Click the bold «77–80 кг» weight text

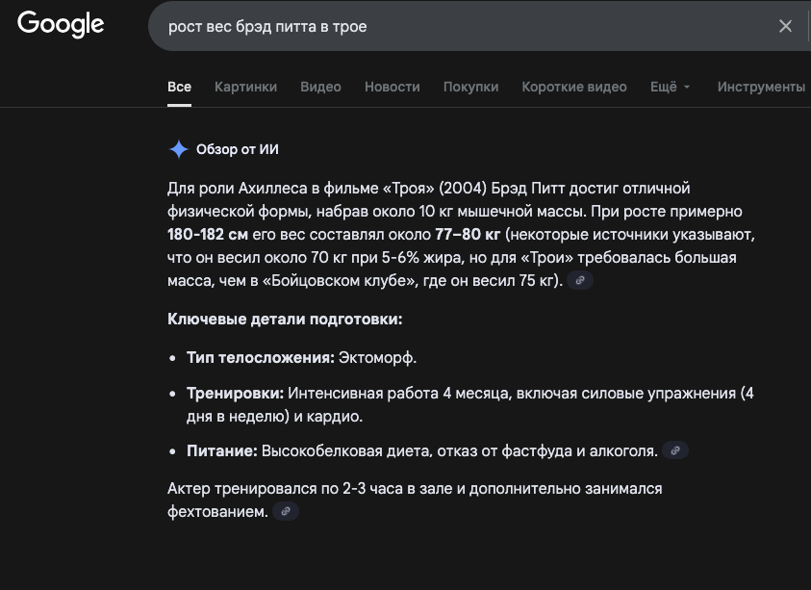[468, 234]
